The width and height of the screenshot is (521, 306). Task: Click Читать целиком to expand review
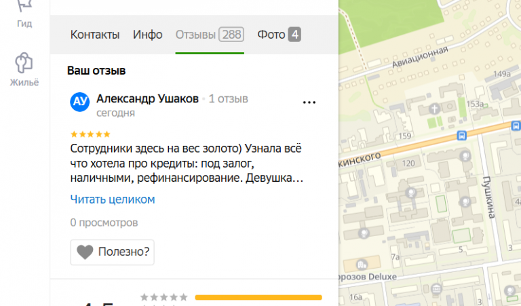(113, 199)
